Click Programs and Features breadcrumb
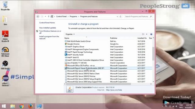 [x=89, y=16]
